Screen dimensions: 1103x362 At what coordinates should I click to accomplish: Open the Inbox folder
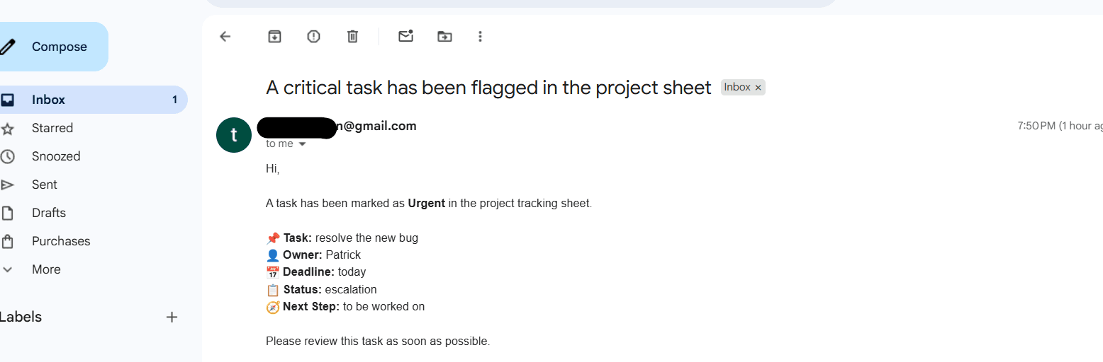[48, 100]
